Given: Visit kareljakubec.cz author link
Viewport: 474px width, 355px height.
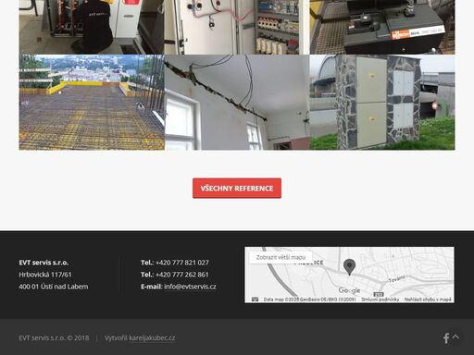Looking at the screenshot, I should (x=152, y=338).
